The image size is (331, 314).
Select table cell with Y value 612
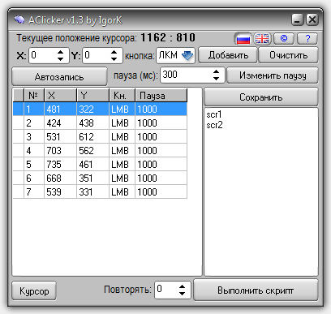[x=92, y=137]
